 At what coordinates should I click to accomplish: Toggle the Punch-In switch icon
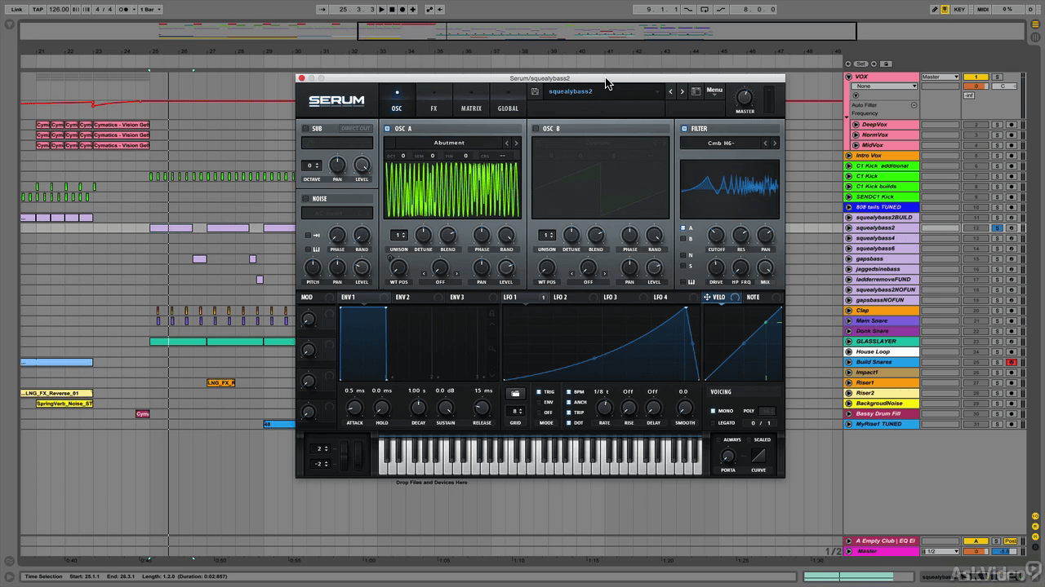click(687, 10)
